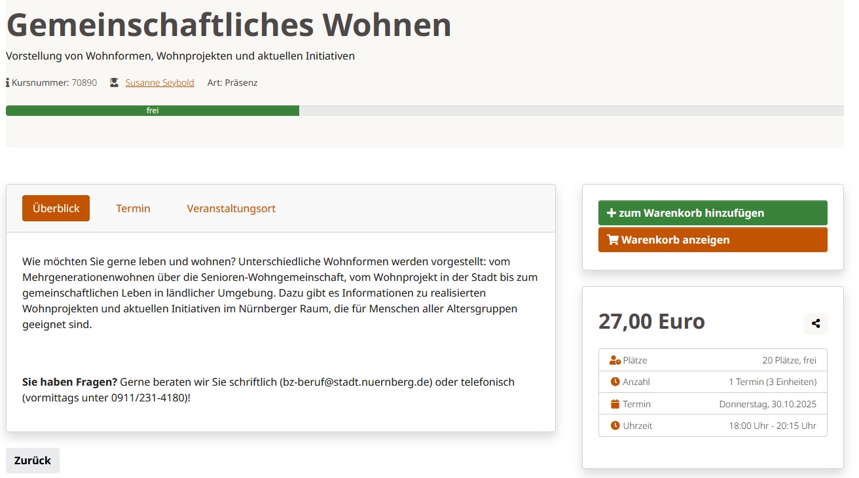Click the clock icon beside Anzahl

[x=615, y=382]
